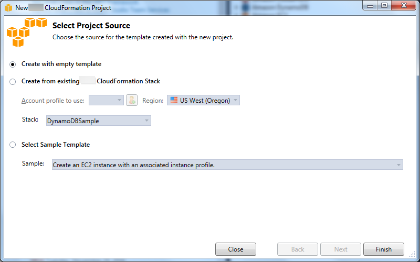
Task: Click the Back button
Action: (x=298, y=249)
